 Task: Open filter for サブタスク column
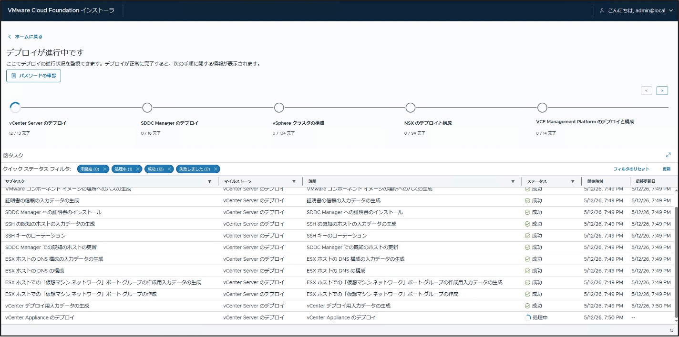click(x=209, y=181)
